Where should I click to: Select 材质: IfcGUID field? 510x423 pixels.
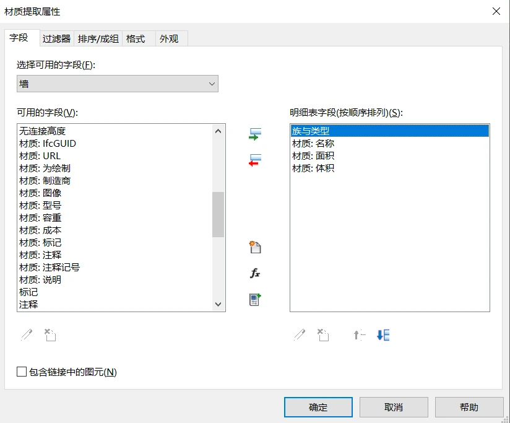tap(115, 144)
